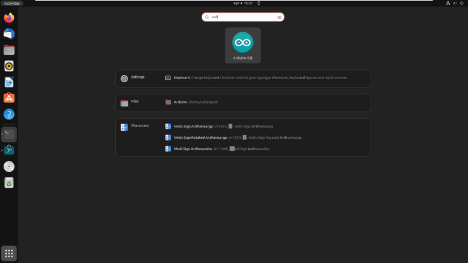This screenshot has width=468, height=263.
Task: Click the icon beside Modi Sign Ardhacandra
Action: [x=168, y=149]
